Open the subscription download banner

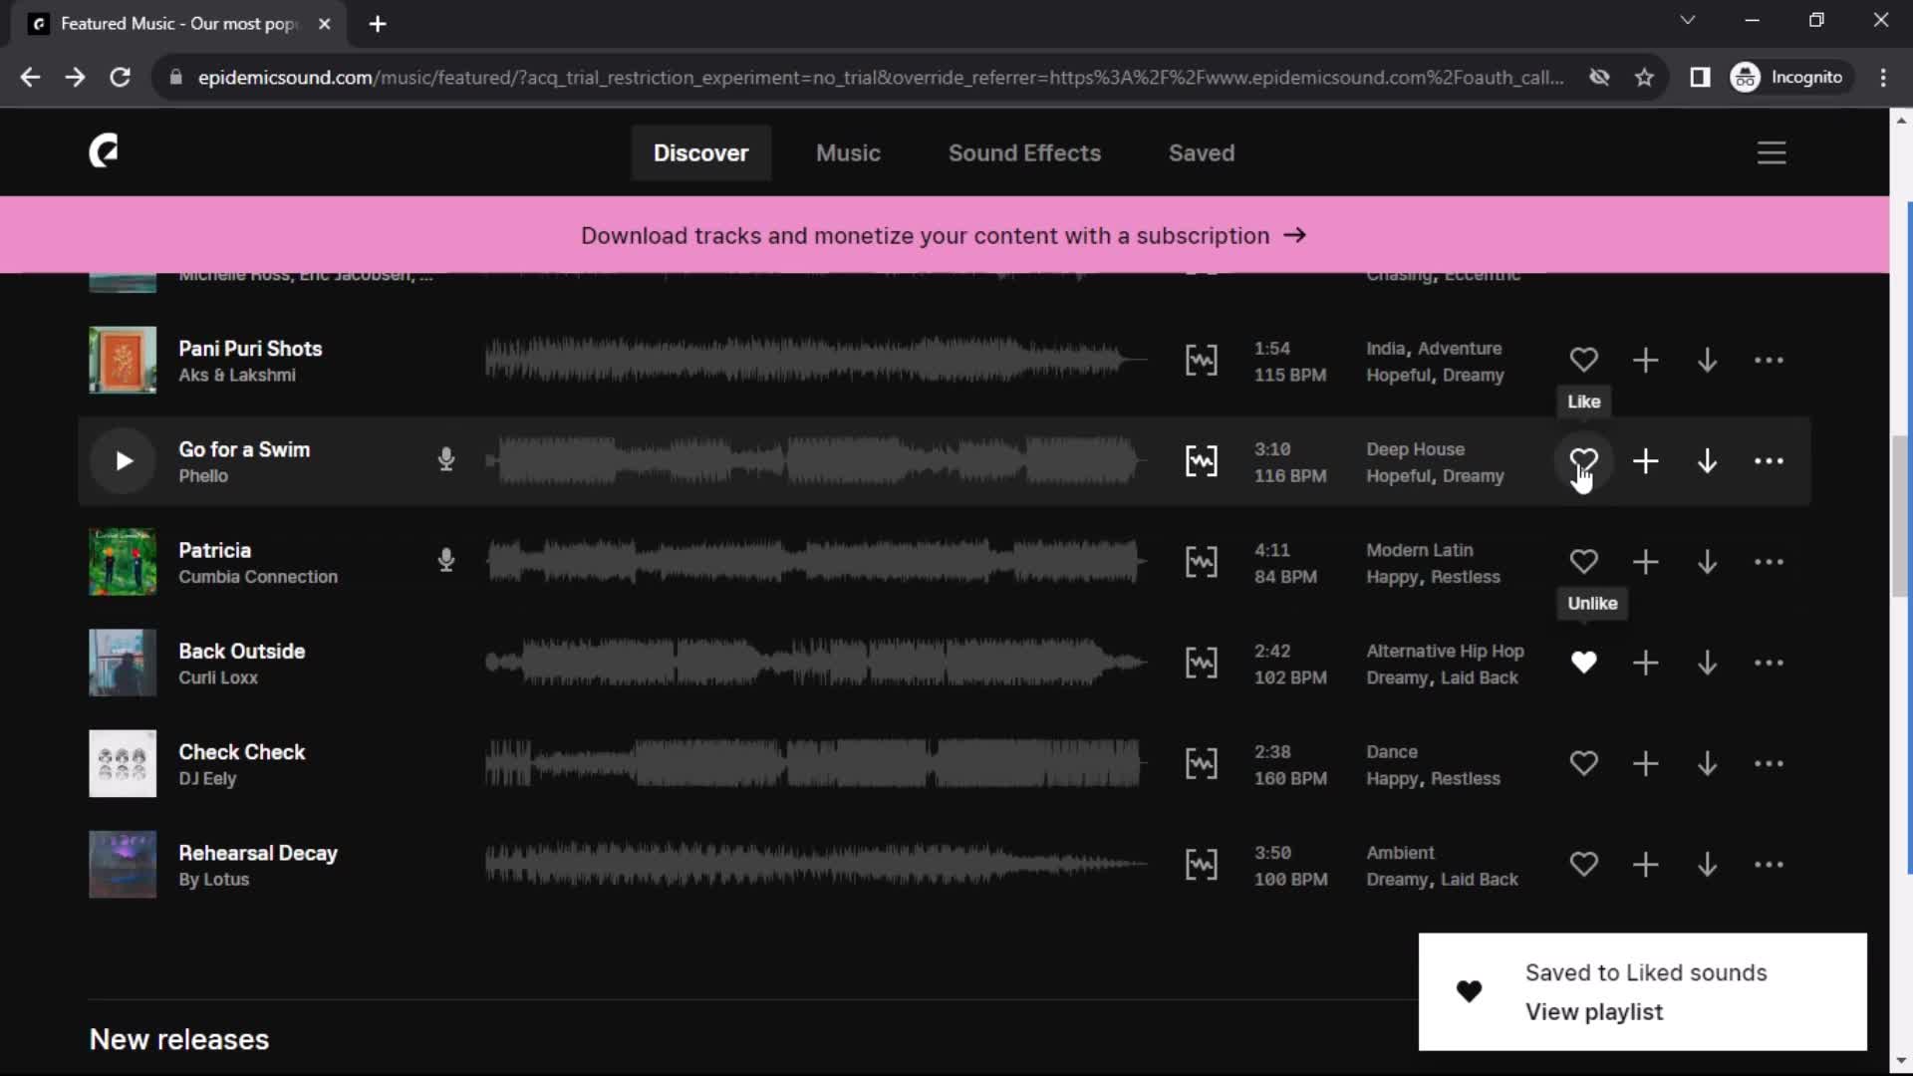pyautogui.click(x=944, y=235)
